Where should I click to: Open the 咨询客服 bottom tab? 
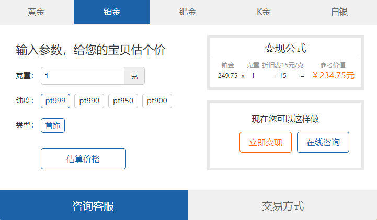pyautogui.click(x=94, y=205)
